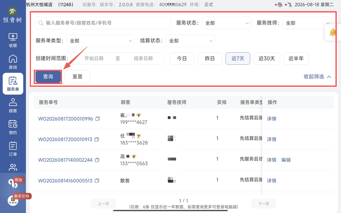Open the 服务单类型 dropdown
341x213 pixels.
pos(100,41)
